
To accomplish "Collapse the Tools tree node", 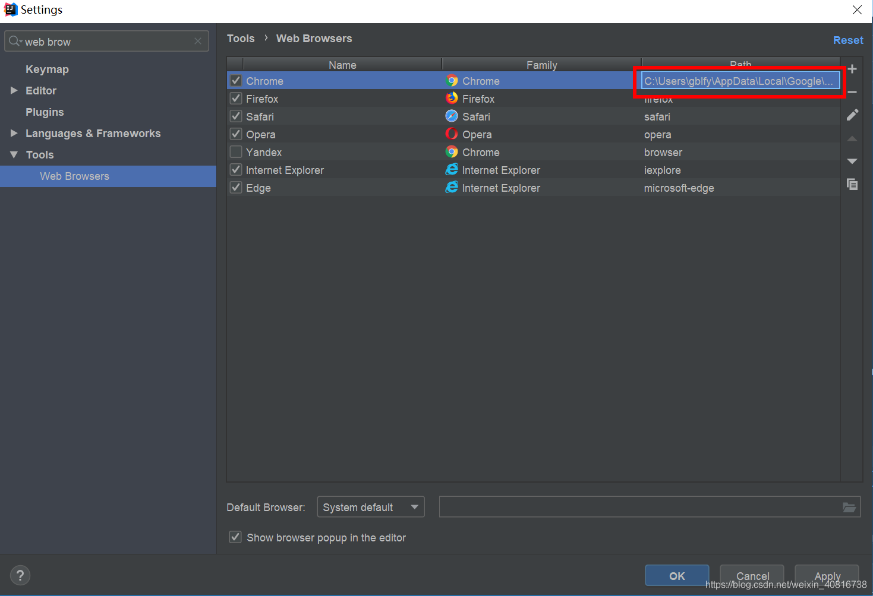I will point(14,154).
